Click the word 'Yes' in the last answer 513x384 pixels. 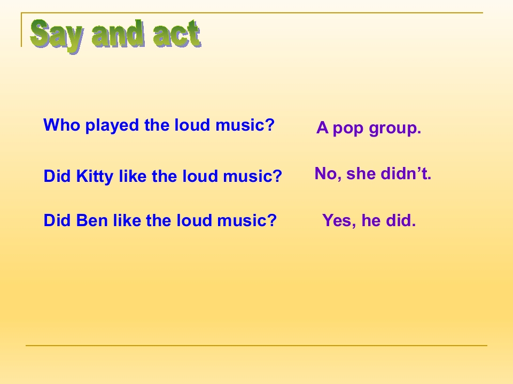[339, 221]
